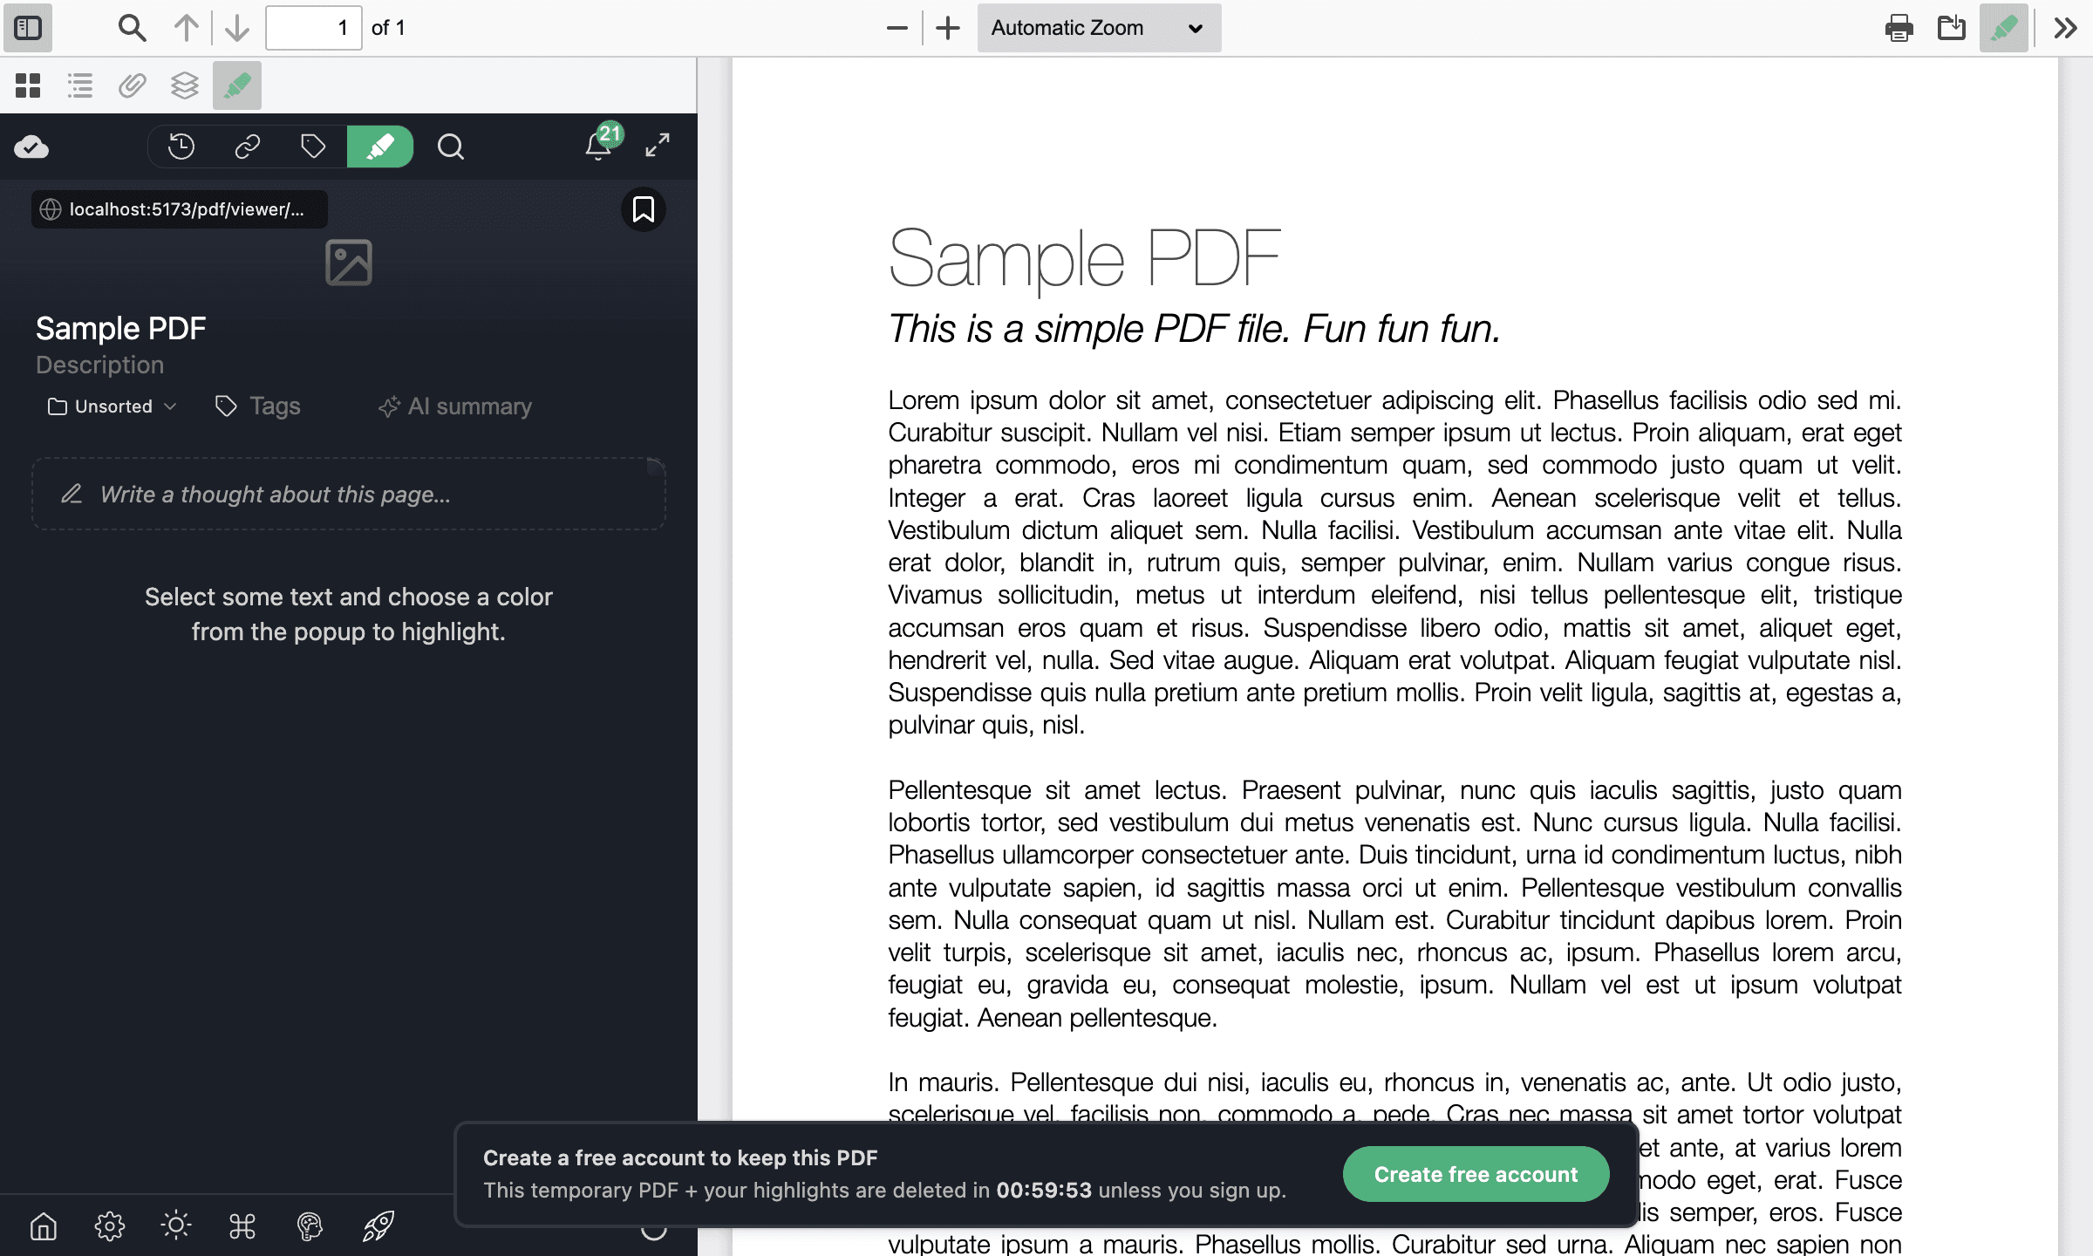Zoom out with the minus button
The height and width of the screenshot is (1256, 2093).
coord(897,28)
